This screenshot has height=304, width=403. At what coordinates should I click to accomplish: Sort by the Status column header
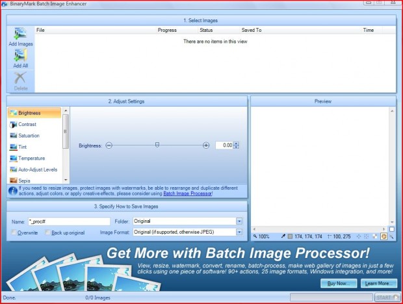click(206, 30)
